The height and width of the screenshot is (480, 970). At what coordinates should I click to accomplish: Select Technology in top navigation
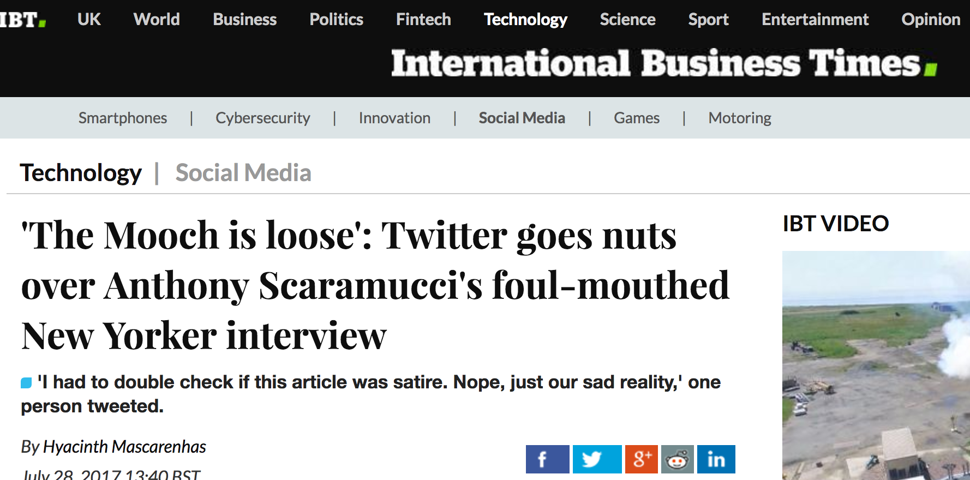click(525, 20)
